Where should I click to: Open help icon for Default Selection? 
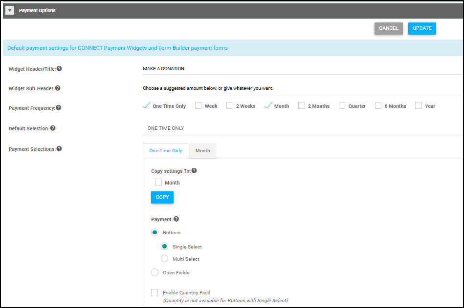tap(53, 128)
